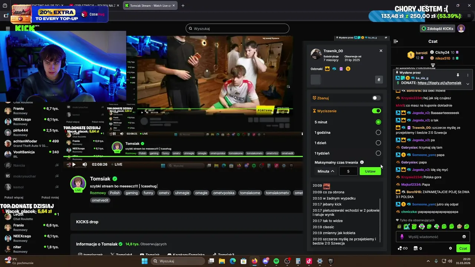Screen dimensions: 475x267
Task: Select the 5 minut mute duration
Action: (378, 122)
